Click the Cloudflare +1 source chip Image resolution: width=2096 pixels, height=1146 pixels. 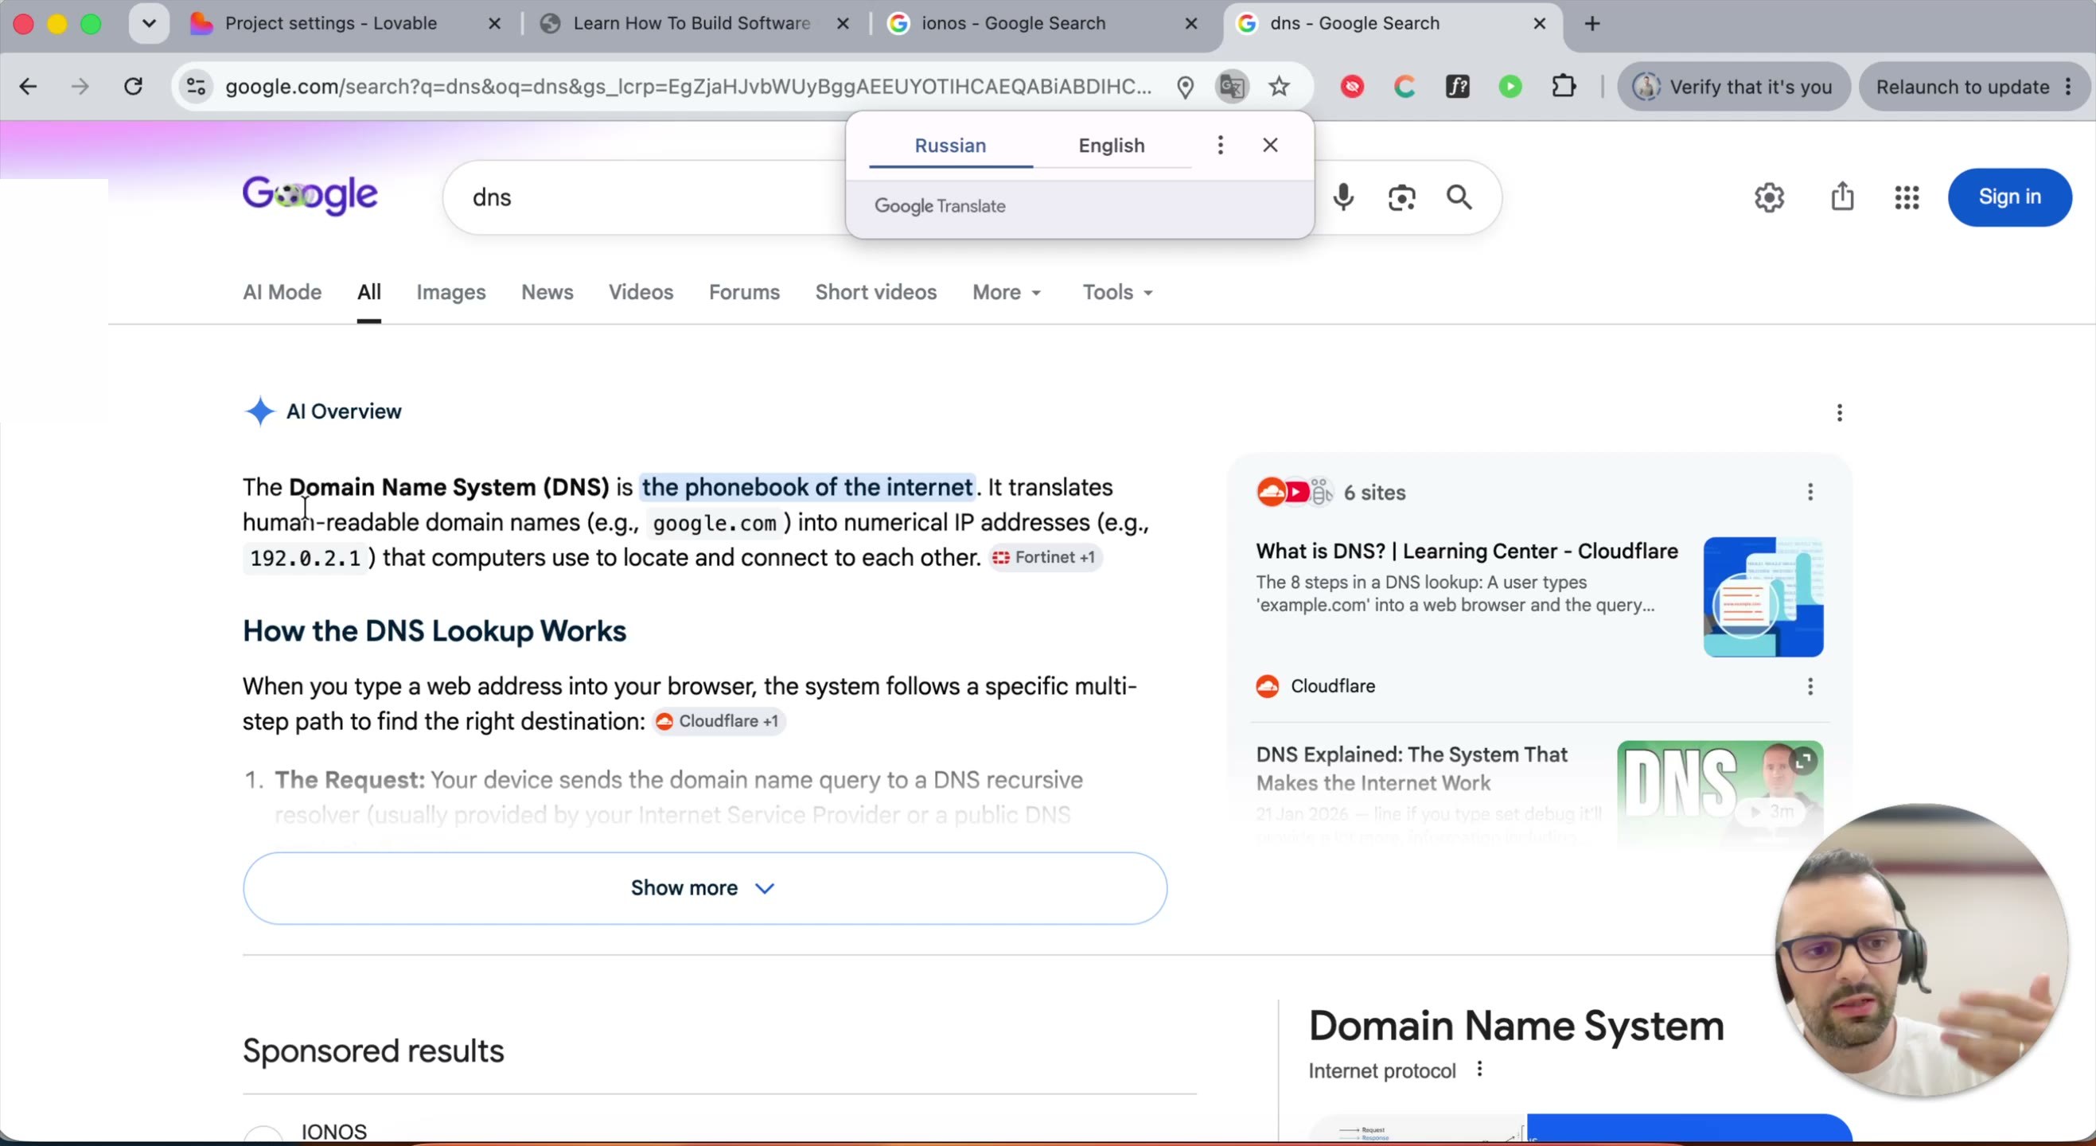(718, 721)
